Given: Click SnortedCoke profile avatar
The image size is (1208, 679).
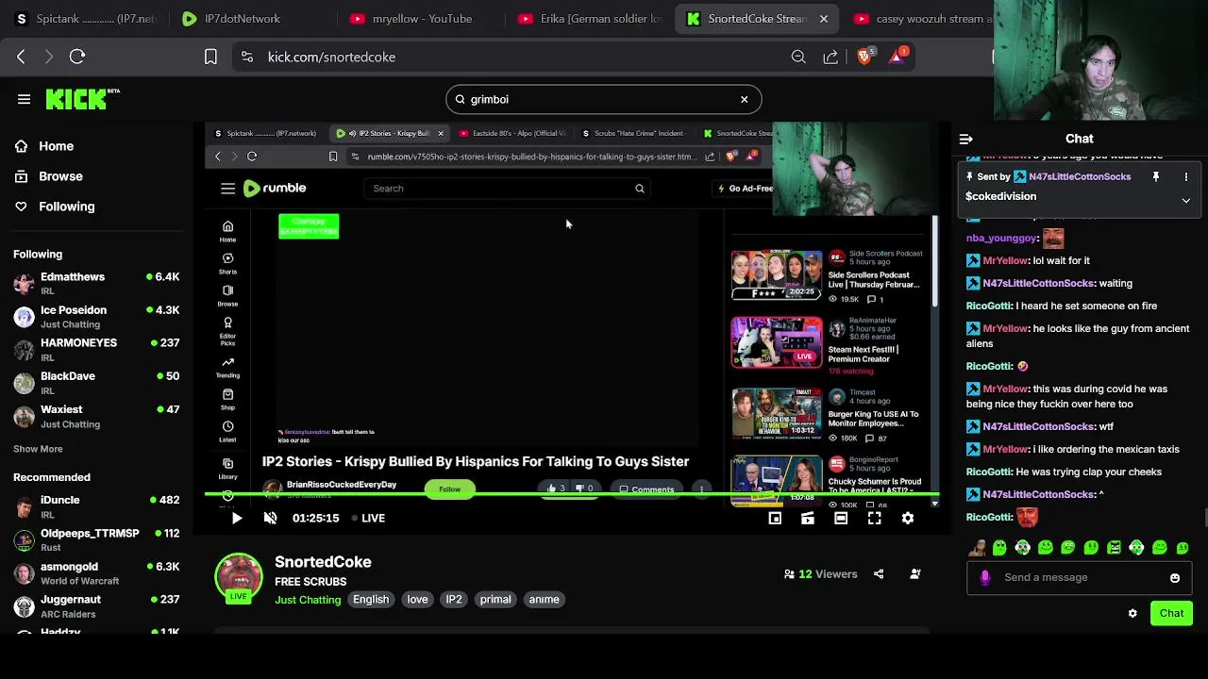Looking at the screenshot, I should click(x=238, y=577).
